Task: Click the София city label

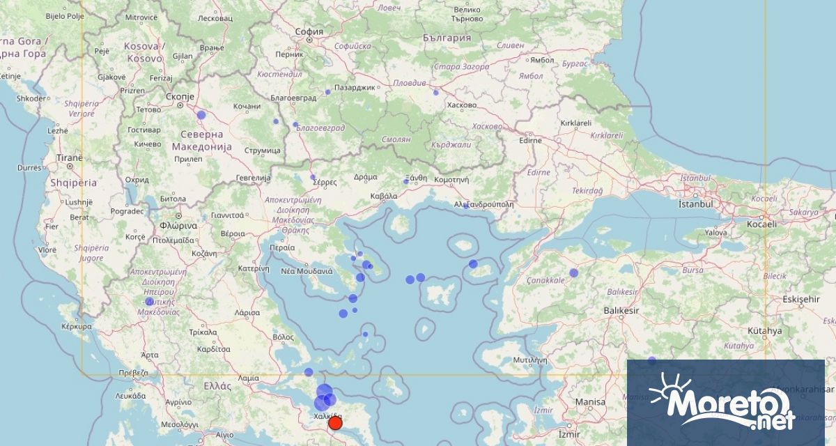Action: (309, 31)
